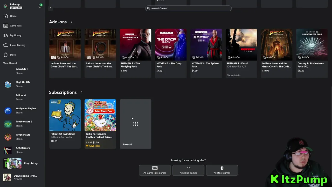Go to My Library

pos(16,35)
